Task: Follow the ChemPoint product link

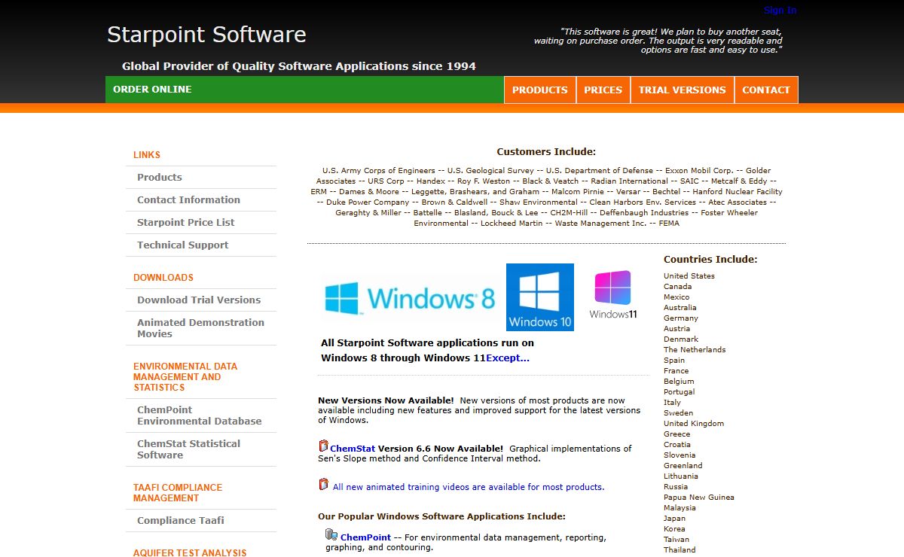Action: pyautogui.click(x=365, y=537)
